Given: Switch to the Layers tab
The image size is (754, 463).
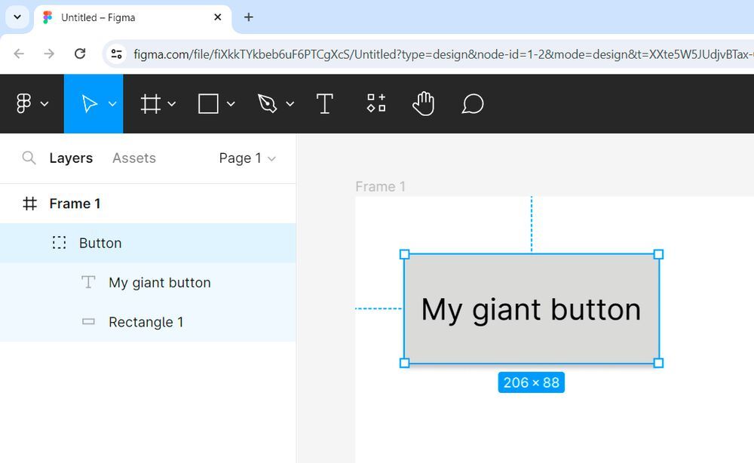Looking at the screenshot, I should pyautogui.click(x=71, y=158).
